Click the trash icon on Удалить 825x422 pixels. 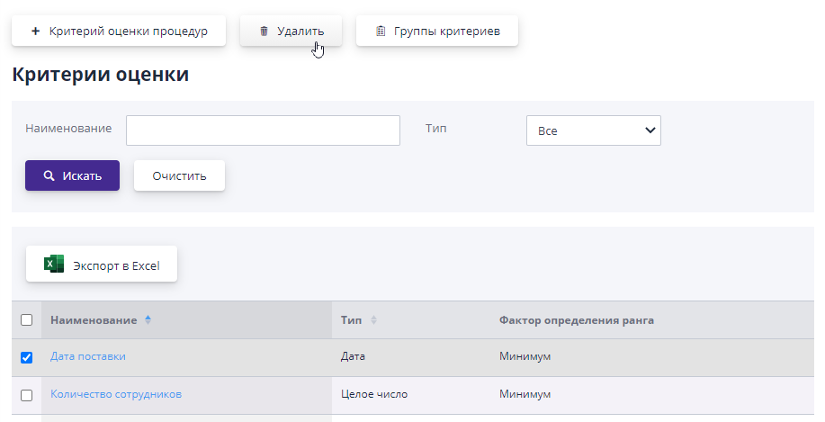click(264, 31)
